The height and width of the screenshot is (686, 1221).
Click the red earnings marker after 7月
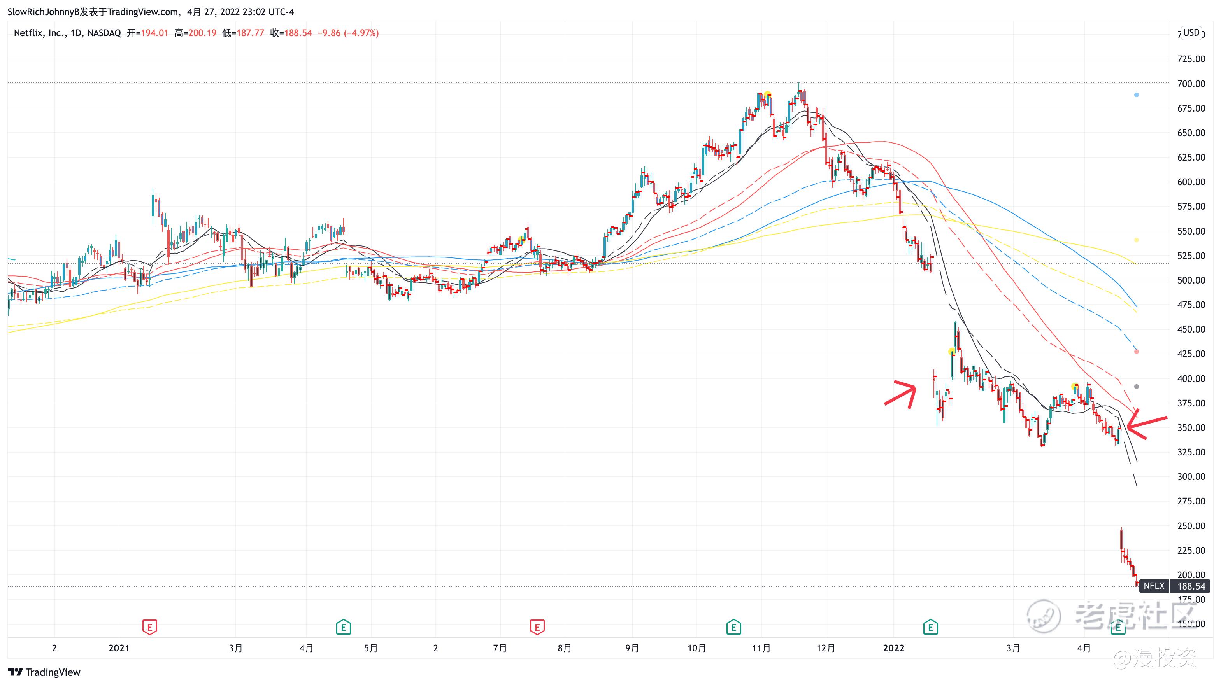(x=537, y=627)
